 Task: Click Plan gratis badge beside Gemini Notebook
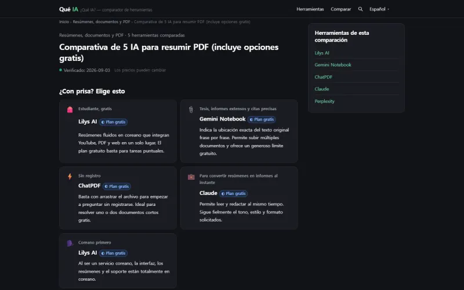(262, 119)
